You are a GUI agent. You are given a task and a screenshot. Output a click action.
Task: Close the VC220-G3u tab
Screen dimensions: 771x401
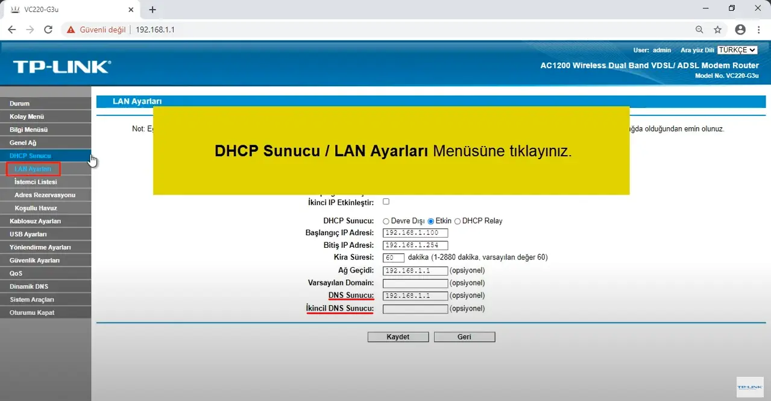[x=131, y=9]
